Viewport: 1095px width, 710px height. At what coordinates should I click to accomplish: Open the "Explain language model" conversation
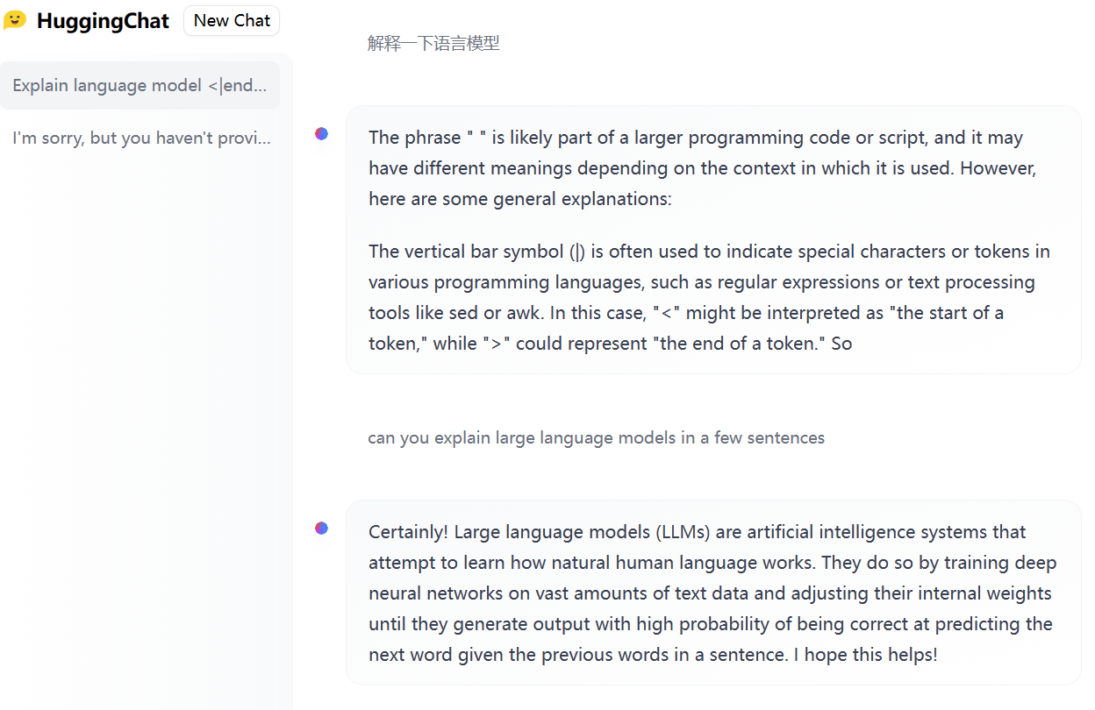click(140, 86)
